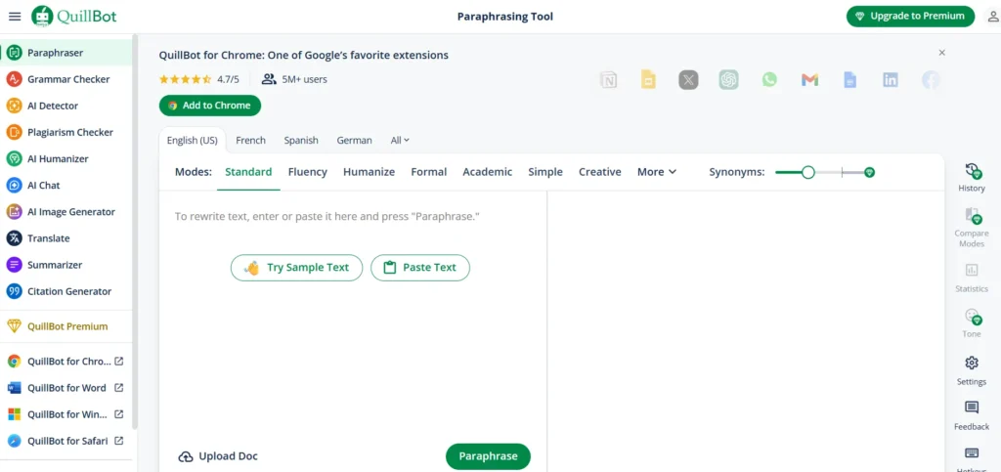The height and width of the screenshot is (472, 1001).
Task: Open Statistics panel
Action: [x=972, y=278]
